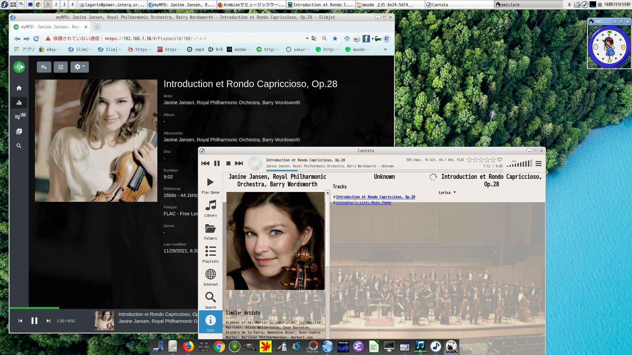Expand the bookmarks bar overflow chevron
This screenshot has width=632, height=355.
click(x=385, y=50)
